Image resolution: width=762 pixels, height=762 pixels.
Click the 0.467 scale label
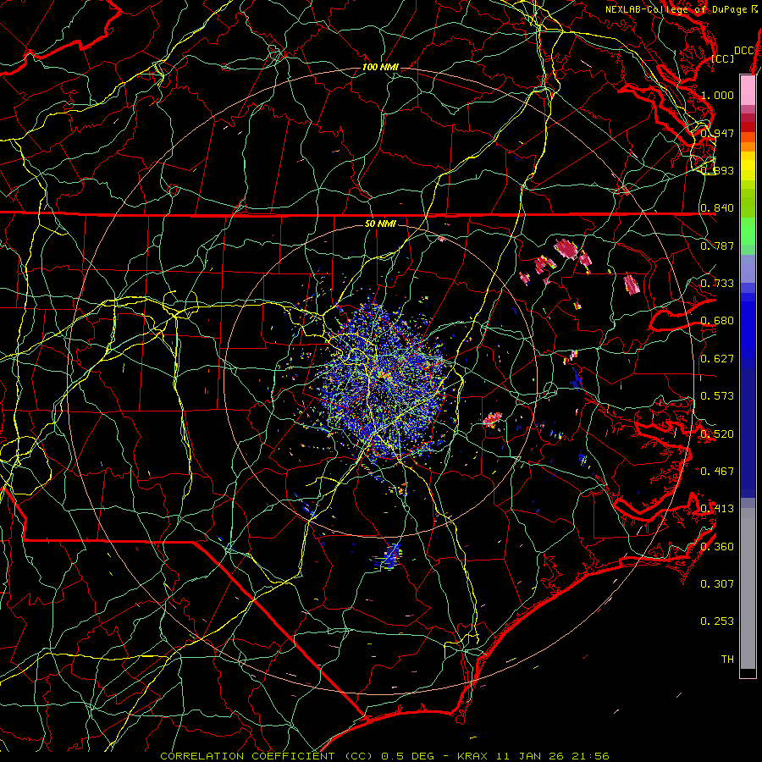(x=717, y=471)
